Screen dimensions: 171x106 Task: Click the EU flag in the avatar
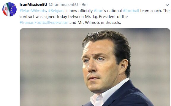click(x=13, y=9)
